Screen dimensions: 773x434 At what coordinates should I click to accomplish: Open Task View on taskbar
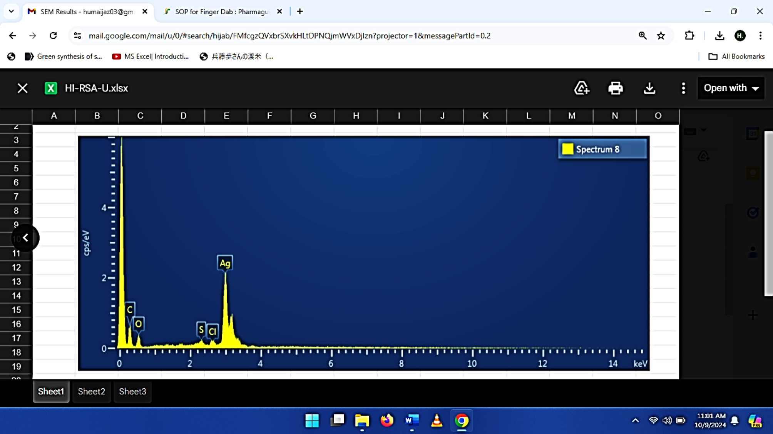point(338,421)
